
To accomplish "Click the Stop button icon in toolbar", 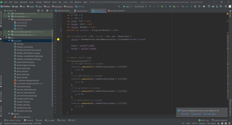I will point(178,6).
